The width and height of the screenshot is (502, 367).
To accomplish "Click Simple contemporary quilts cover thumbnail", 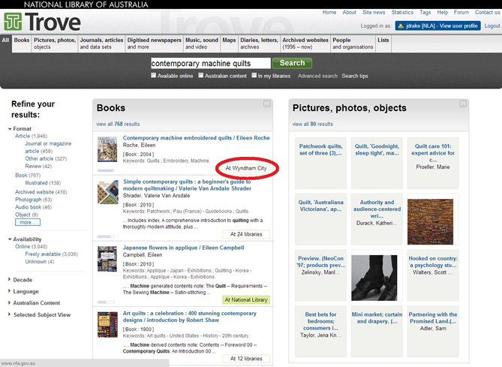I will point(107,192).
